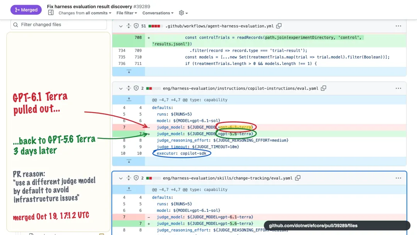
Task: Toggle the file tree sidebar icon
Action: [x=51, y=12]
